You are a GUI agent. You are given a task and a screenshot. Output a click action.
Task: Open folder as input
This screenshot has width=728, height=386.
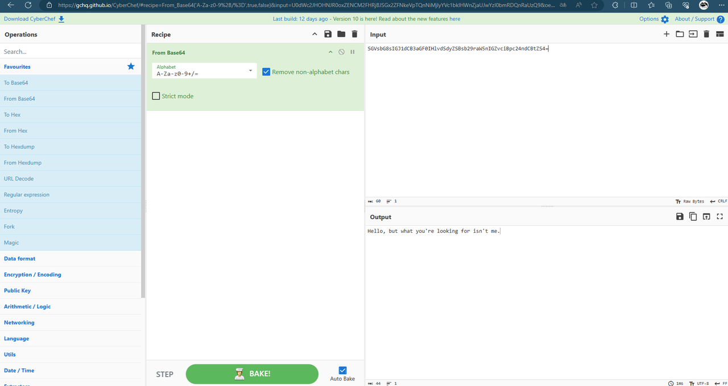(x=680, y=35)
